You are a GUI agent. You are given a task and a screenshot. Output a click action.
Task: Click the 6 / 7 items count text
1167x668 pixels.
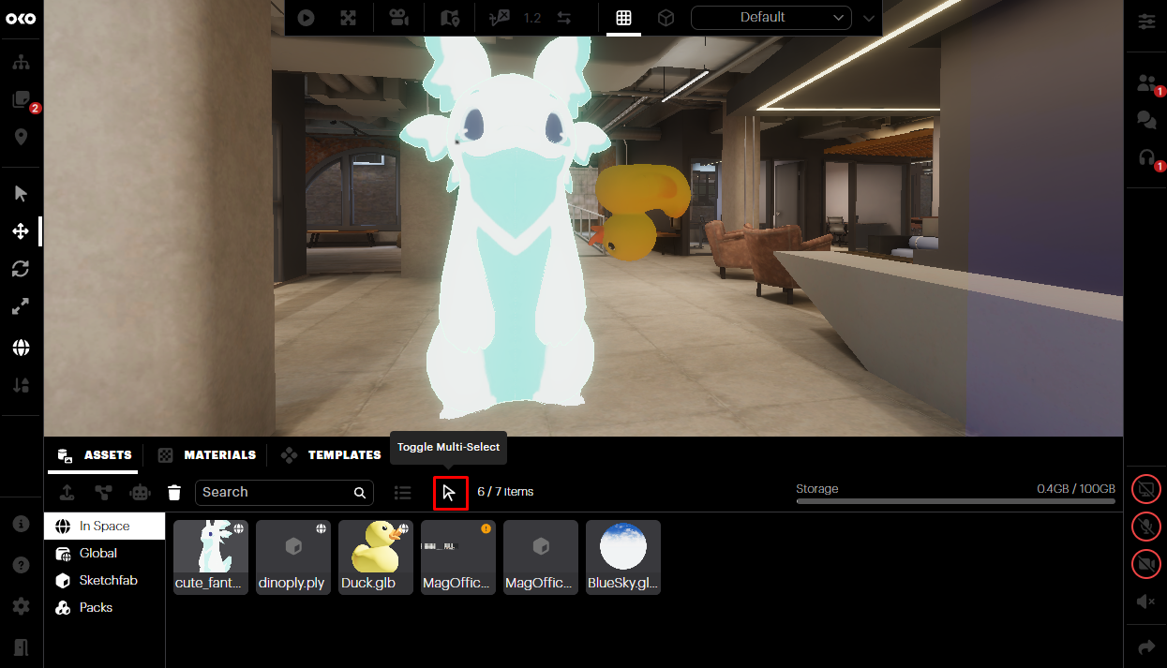pyautogui.click(x=505, y=492)
